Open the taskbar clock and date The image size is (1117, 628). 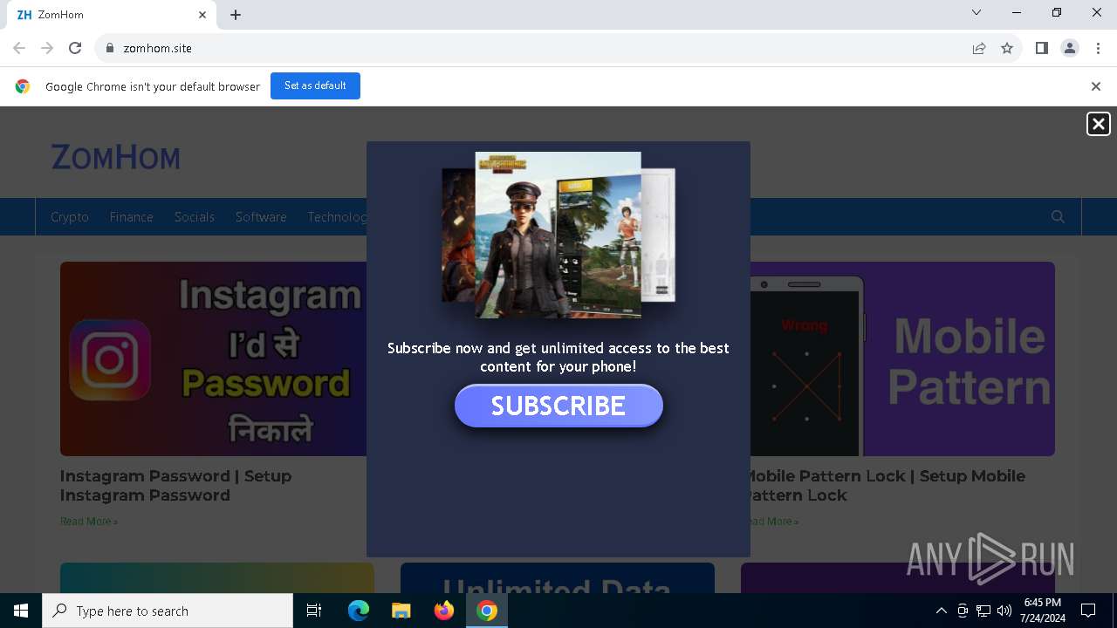coord(1042,611)
